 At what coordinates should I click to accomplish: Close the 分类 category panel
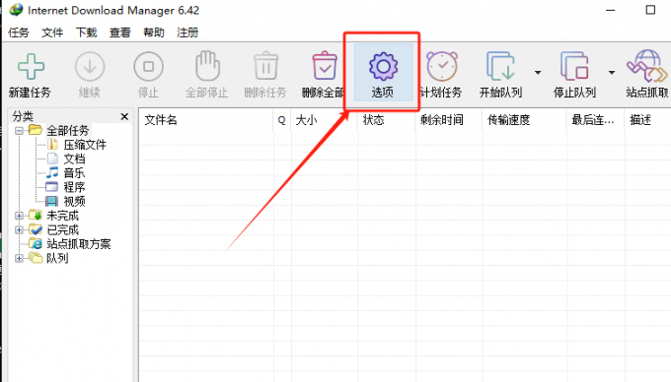(x=124, y=116)
